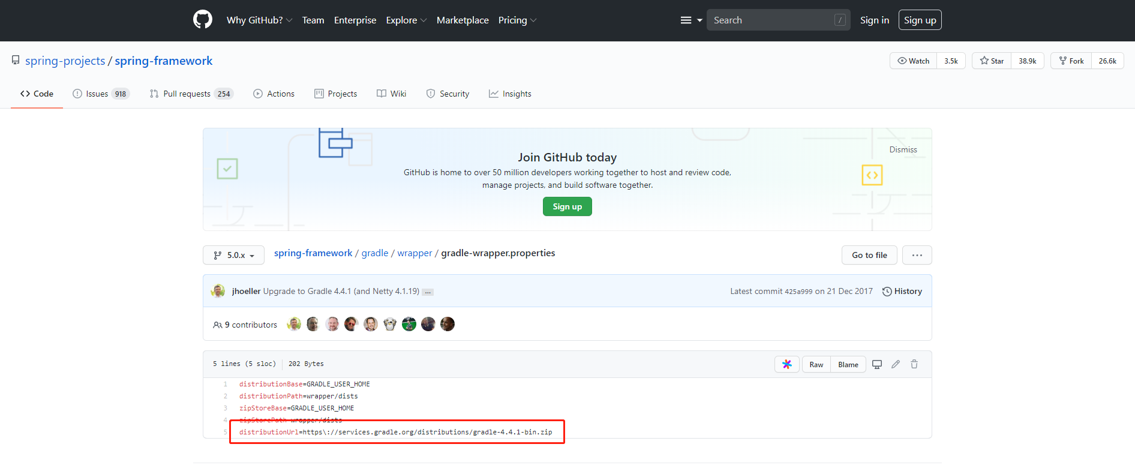Click jhoeller's avatar next to commit message
1135x465 pixels.
point(218,291)
